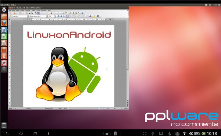This screenshot has width=221, height=136.
Task: Open the Liberation Serif font dropdown
Action: [47, 16]
